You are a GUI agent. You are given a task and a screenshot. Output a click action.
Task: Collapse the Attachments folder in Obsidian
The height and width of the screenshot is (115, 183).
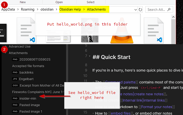(x=18, y=53)
